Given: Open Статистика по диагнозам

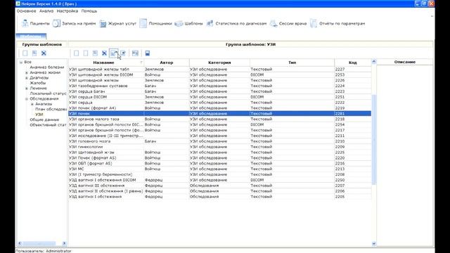Looking at the screenshot, I should [236, 23].
